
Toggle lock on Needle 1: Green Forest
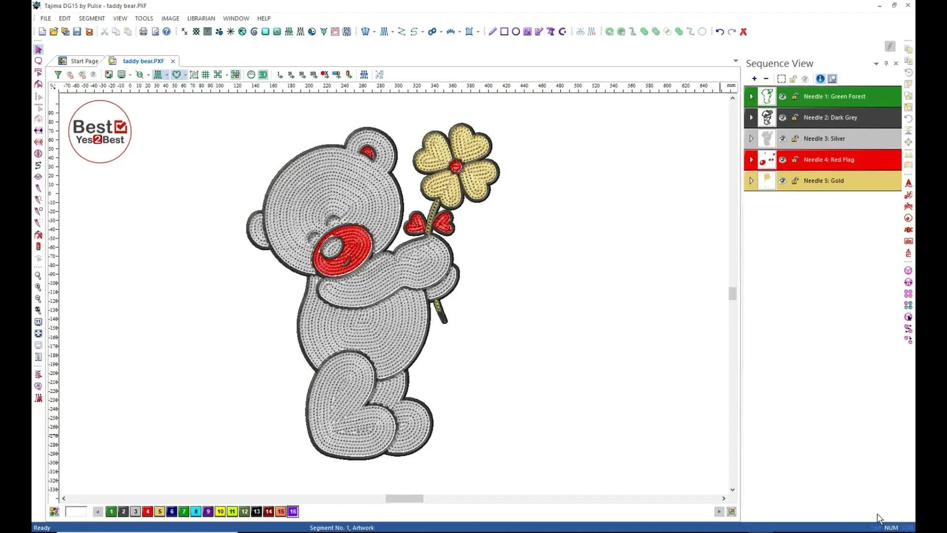(x=795, y=96)
